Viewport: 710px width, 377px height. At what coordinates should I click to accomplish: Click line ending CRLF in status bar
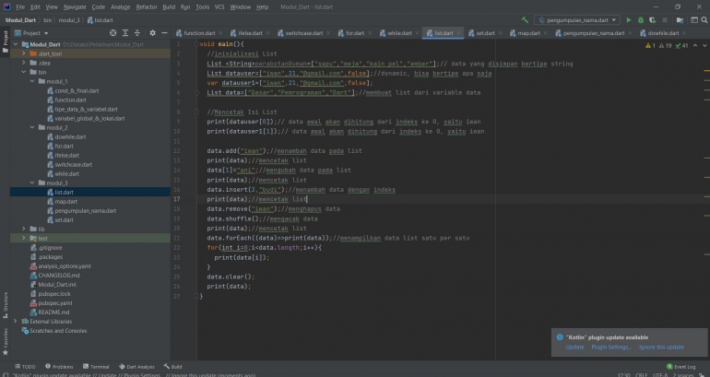(x=642, y=375)
